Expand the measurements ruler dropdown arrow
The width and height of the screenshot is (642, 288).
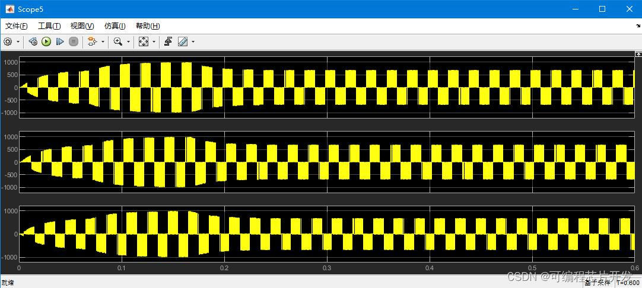tap(193, 41)
